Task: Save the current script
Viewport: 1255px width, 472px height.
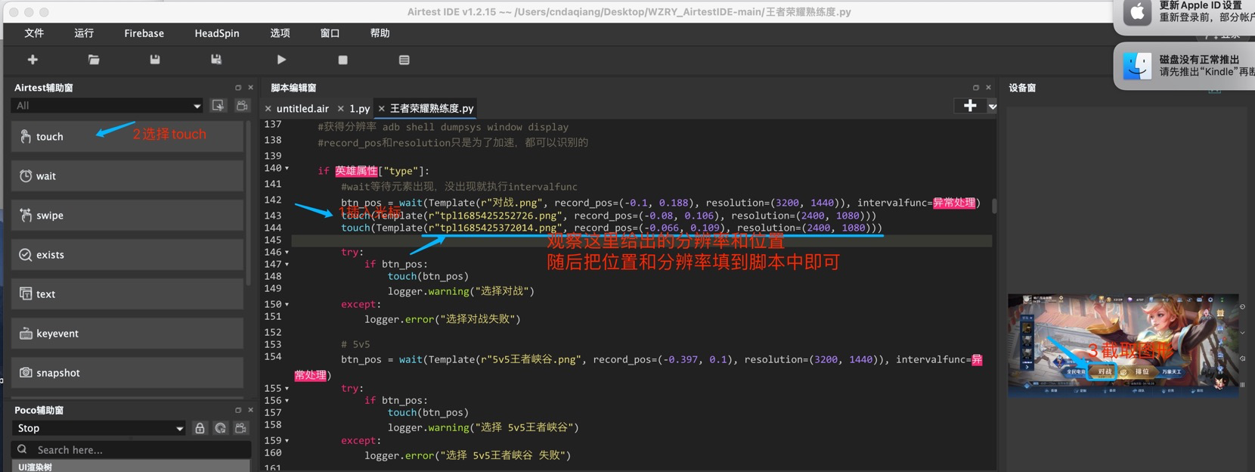Action: tap(155, 60)
